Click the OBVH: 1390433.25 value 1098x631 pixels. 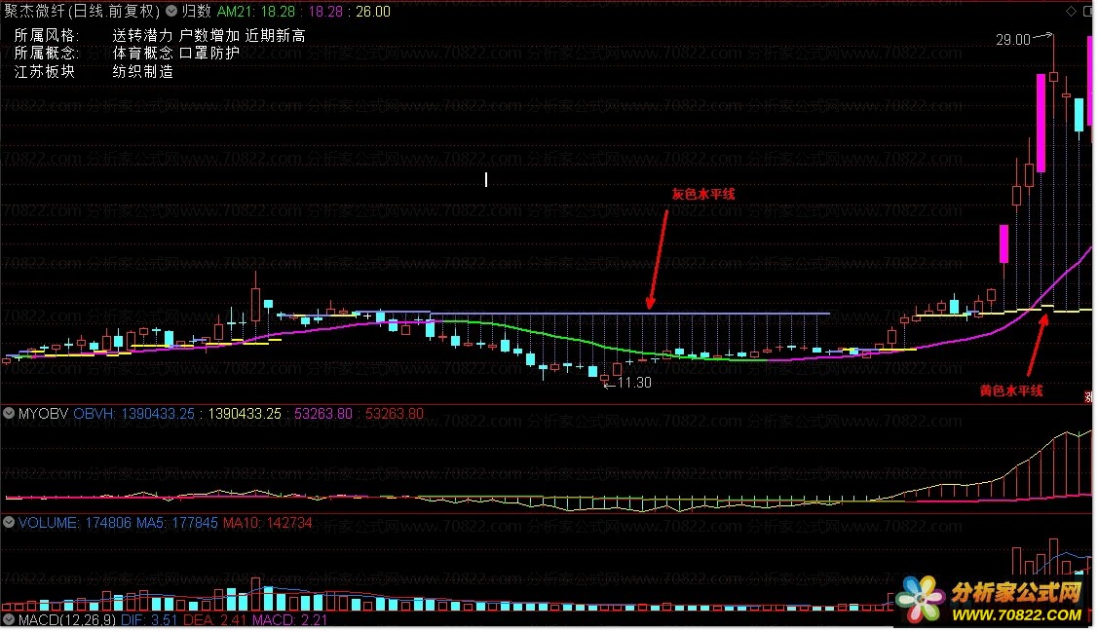133,414
